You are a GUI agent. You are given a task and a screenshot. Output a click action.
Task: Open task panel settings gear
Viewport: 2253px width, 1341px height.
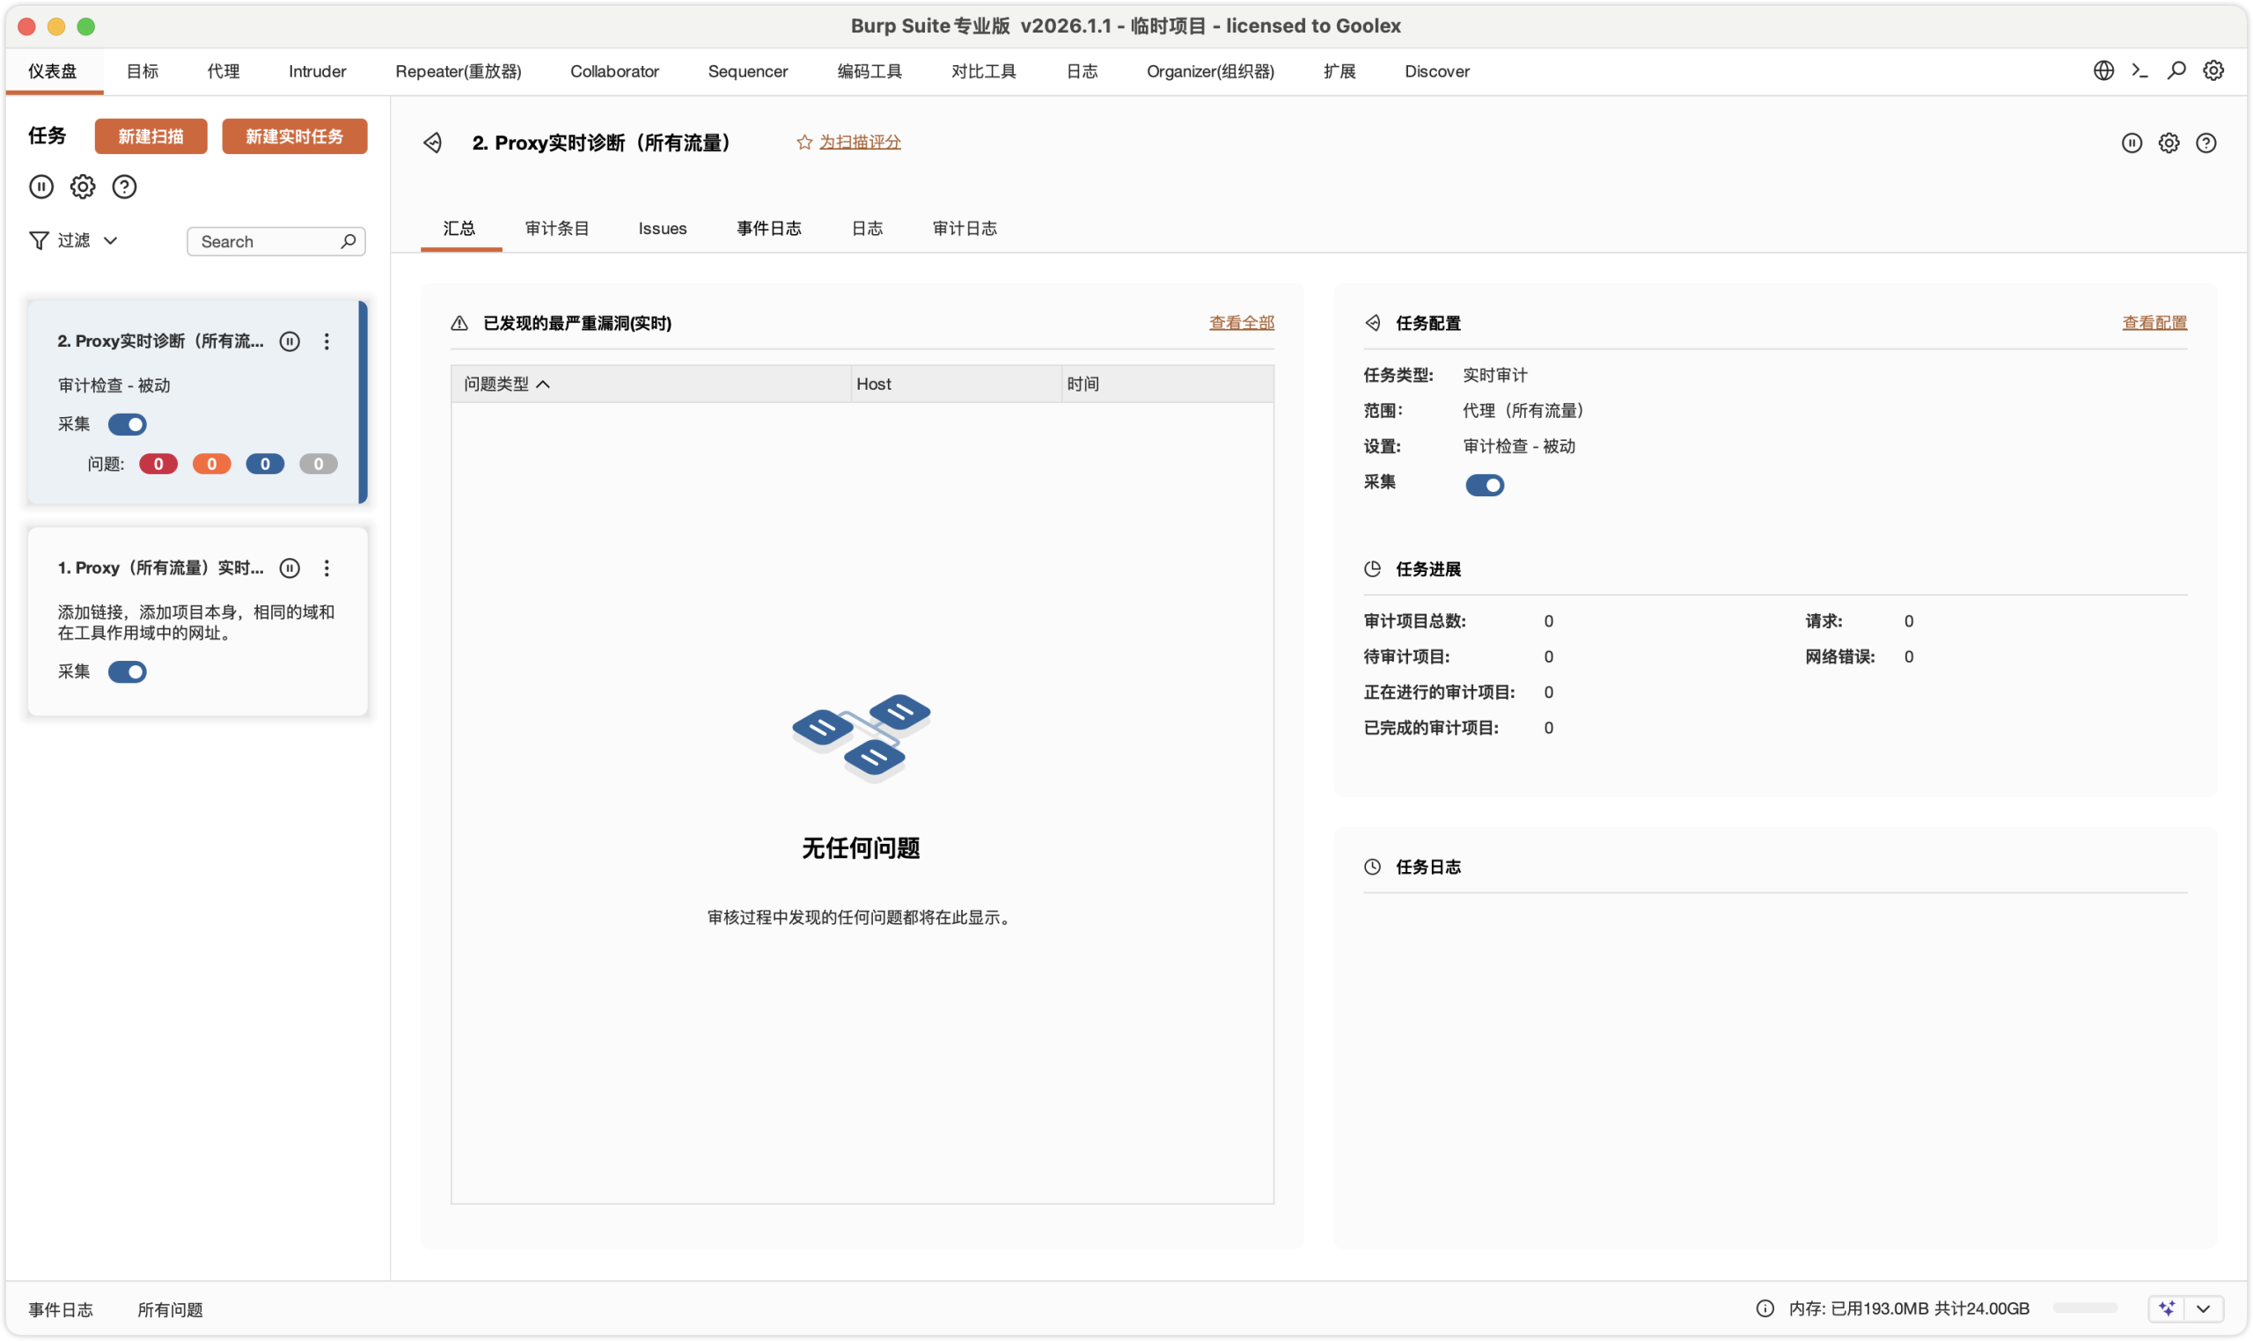click(82, 187)
